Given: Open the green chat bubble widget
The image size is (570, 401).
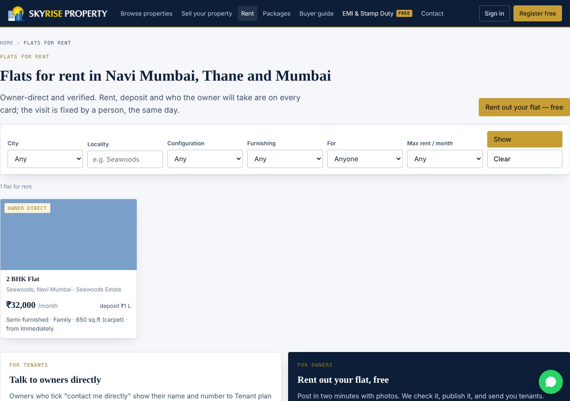Looking at the screenshot, I should click(x=551, y=382).
